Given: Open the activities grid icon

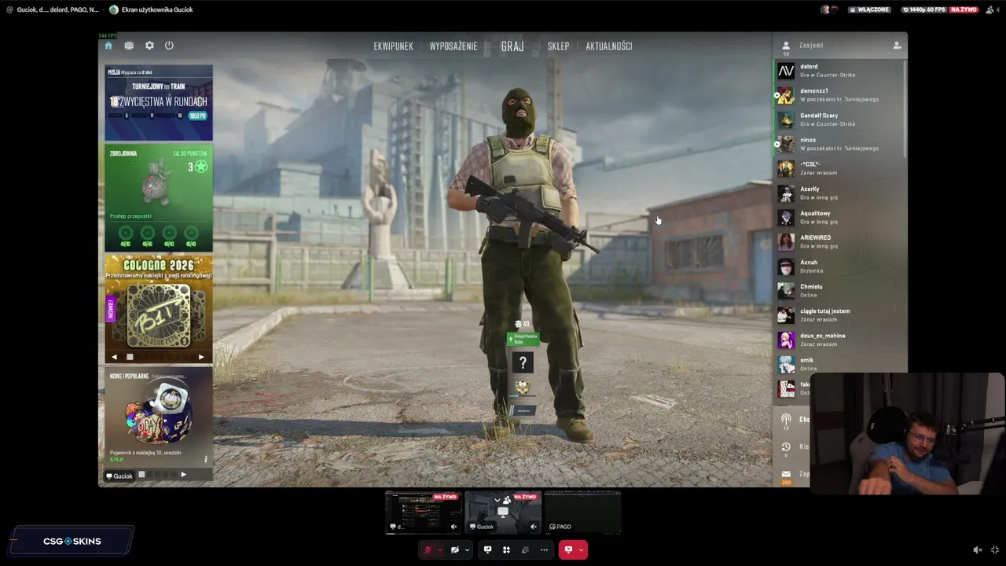Looking at the screenshot, I should (x=506, y=549).
